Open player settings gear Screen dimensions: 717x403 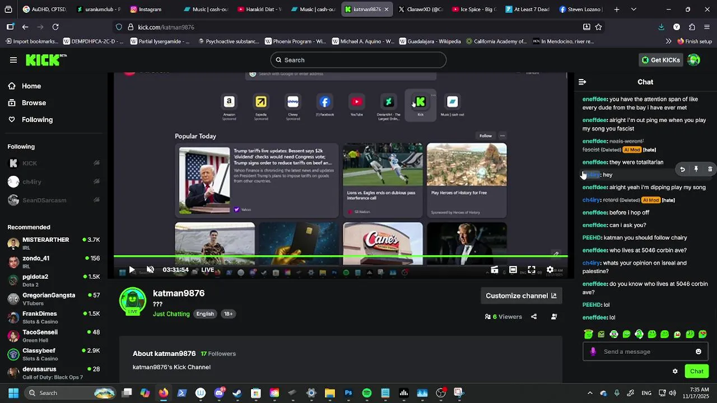(550, 270)
